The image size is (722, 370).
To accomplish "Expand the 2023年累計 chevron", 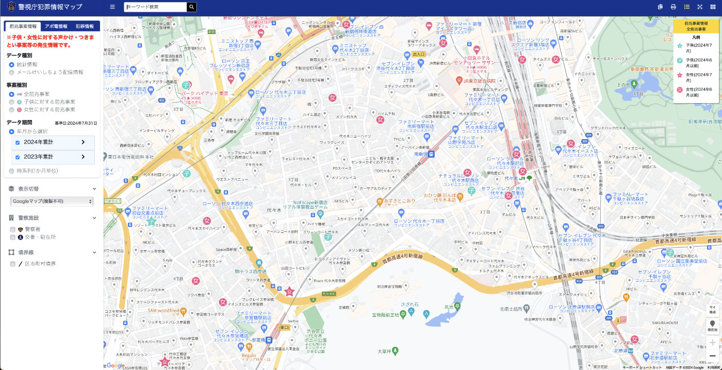I will point(83,157).
